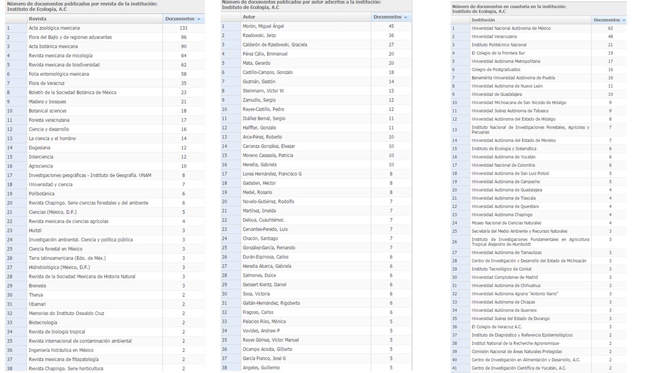The width and height of the screenshot is (663, 373).
Task: Select author Vovides, Andrew P
Action: 316,331
